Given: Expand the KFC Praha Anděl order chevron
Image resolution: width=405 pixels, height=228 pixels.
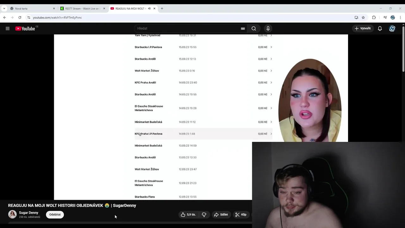Looking at the screenshot, I should (271, 83).
